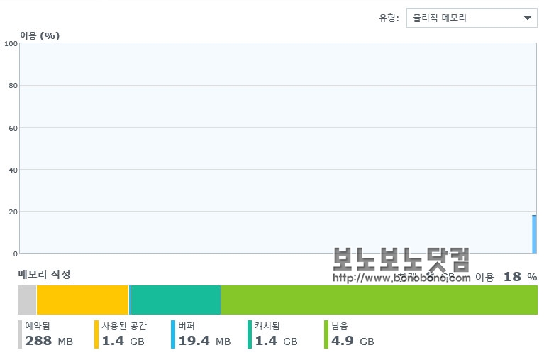This screenshot has width=544, height=355.
Task: Click the teal 캐시됨 segment of memory bar
Action: coord(176,300)
